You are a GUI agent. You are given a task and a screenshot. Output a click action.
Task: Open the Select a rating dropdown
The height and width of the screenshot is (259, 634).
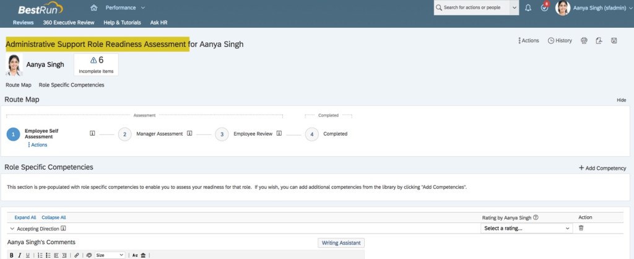tap(526, 229)
